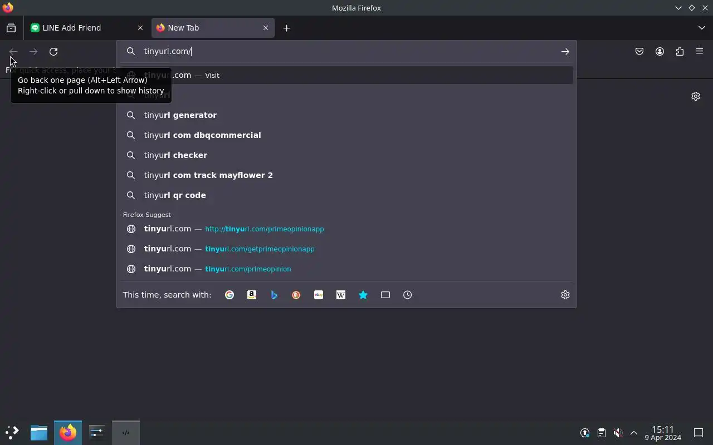
Task: Open the tinyurl.com/getprimeopinionapp history entry
Action: 346,249
